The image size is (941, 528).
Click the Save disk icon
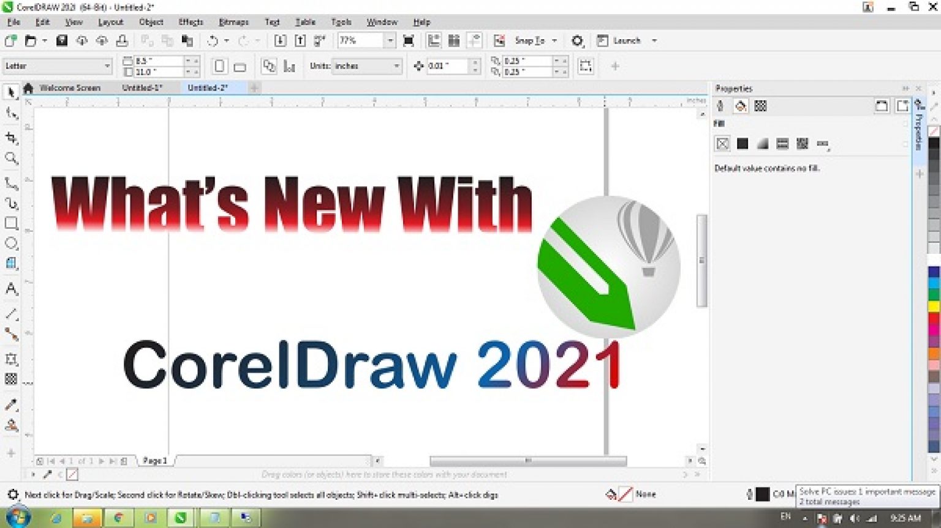(61, 41)
